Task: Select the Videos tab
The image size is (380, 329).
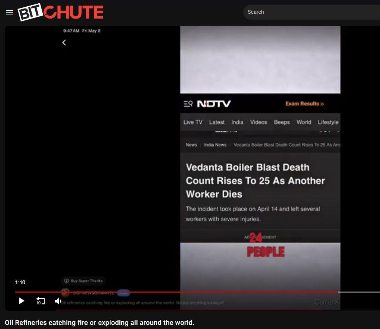Action: (258, 122)
